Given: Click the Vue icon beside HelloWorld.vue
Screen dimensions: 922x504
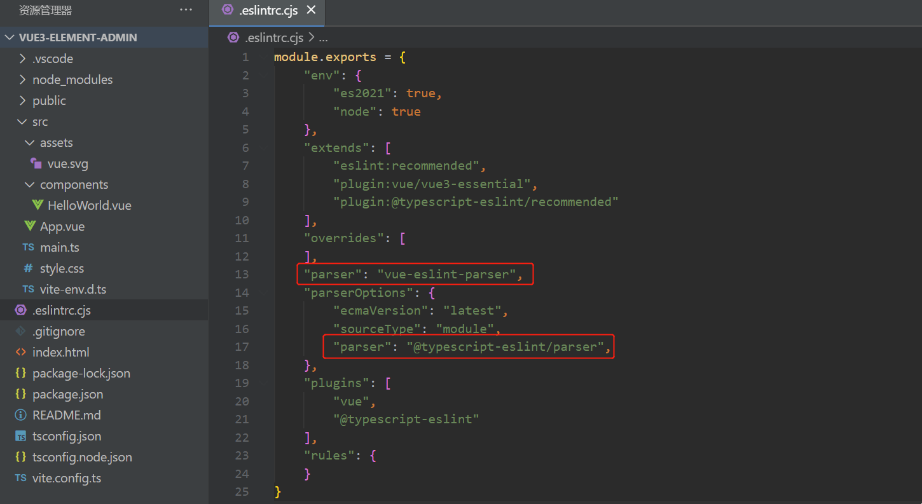Looking at the screenshot, I should click(37, 205).
